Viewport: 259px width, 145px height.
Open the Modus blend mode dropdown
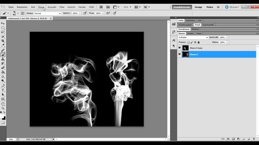[x=48, y=13]
